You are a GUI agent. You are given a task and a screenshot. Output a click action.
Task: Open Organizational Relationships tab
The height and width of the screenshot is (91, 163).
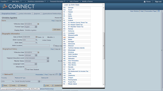52,13
